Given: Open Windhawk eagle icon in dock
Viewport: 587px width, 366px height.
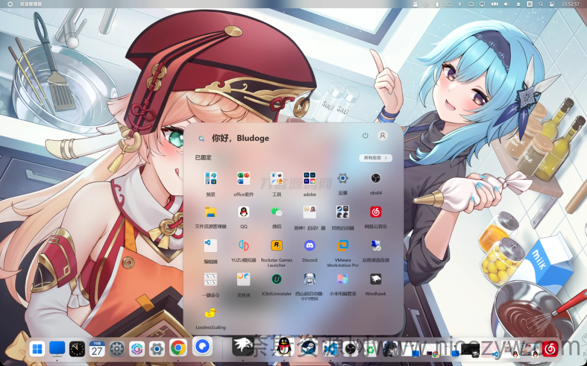Looking at the screenshot, I should [243, 346].
